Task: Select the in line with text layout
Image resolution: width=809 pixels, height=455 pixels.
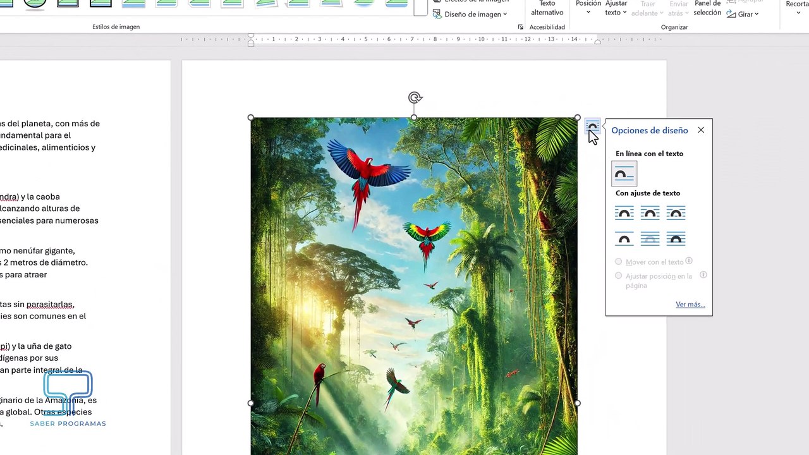Action: [x=624, y=174]
